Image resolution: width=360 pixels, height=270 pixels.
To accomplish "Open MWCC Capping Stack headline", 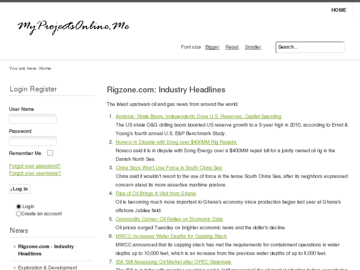I will point(171,236).
